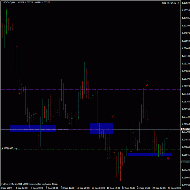This screenshot has width=190, height=190.
Task: Click the Rac_TL_EAv3 expert advisor status icon
Action: point(178,3)
